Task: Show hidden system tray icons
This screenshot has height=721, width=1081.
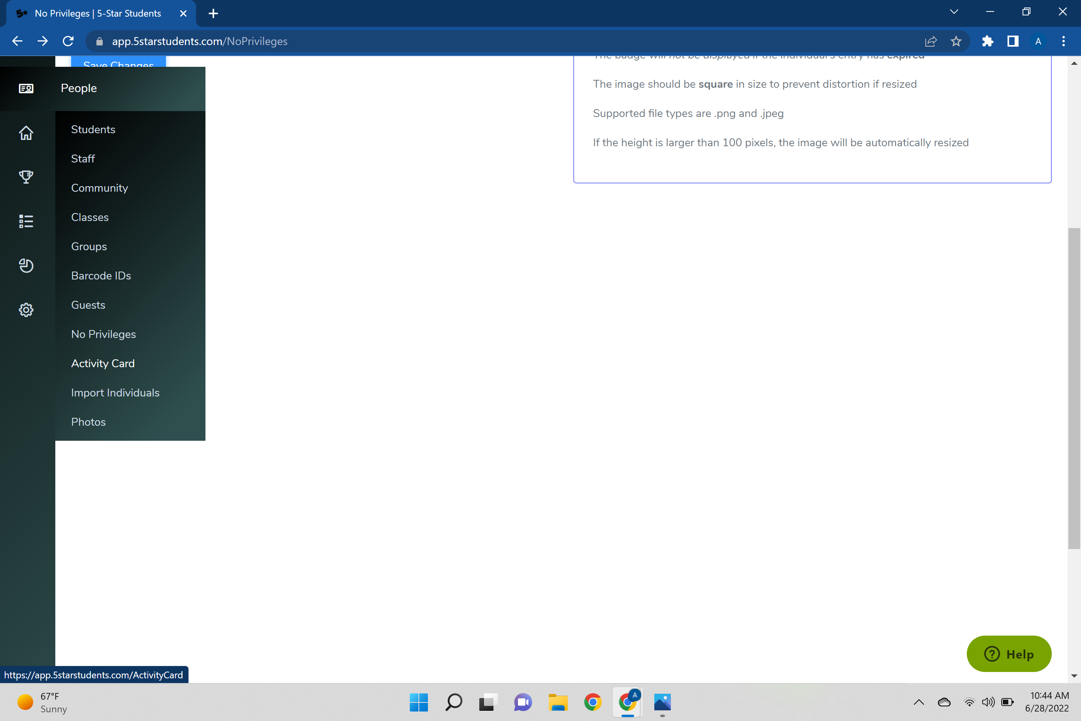Action: click(919, 702)
